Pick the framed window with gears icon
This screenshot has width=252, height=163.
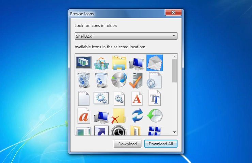point(101,98)
